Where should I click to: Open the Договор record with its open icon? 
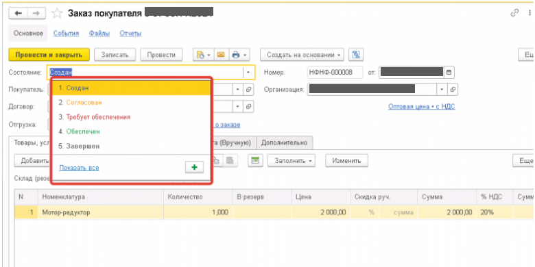249,107
